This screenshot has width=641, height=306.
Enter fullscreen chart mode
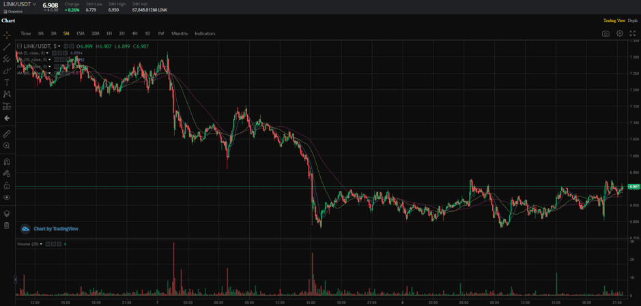(x=633, y=33)
